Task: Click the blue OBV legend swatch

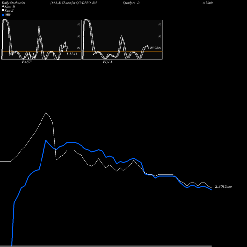Action: coord(3,15)
